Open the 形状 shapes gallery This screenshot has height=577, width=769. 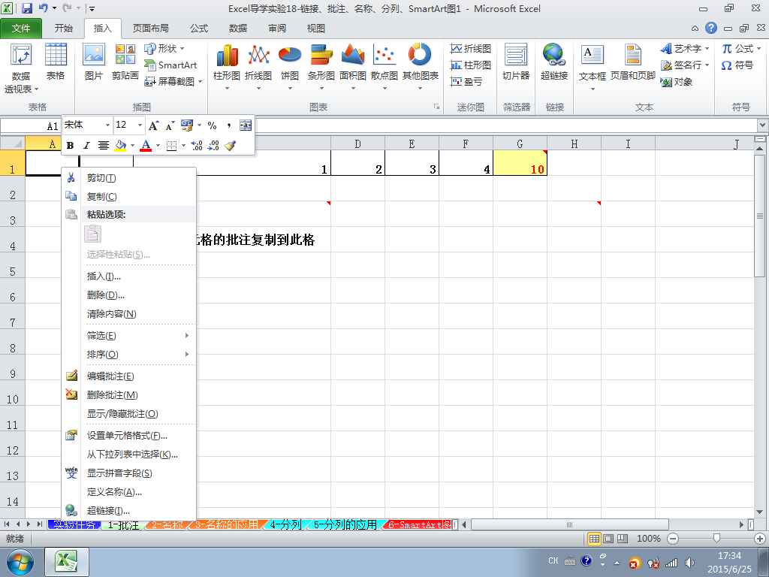pyautogui.click(x=164, y=49)
